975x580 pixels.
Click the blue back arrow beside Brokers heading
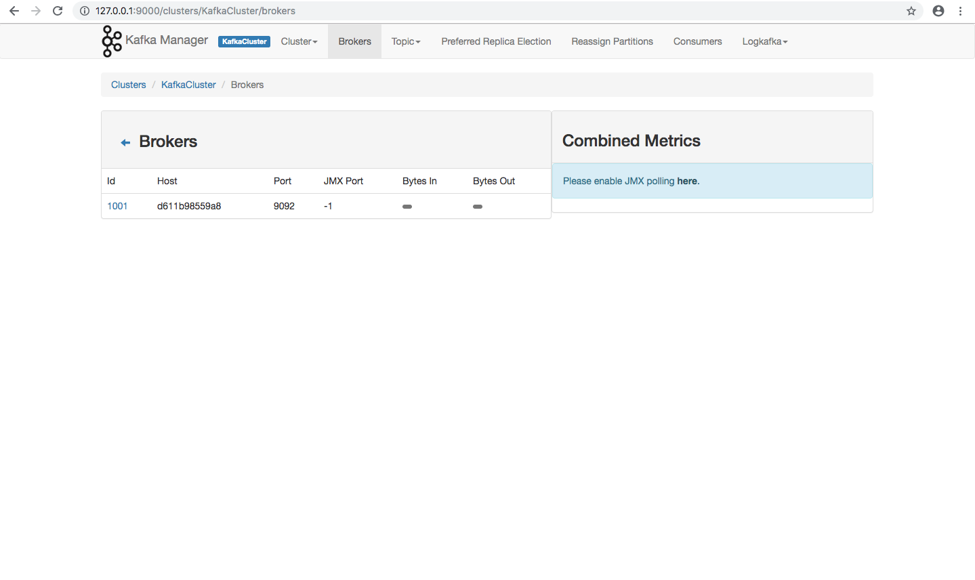pyautogui.click(x=125, y=142)
